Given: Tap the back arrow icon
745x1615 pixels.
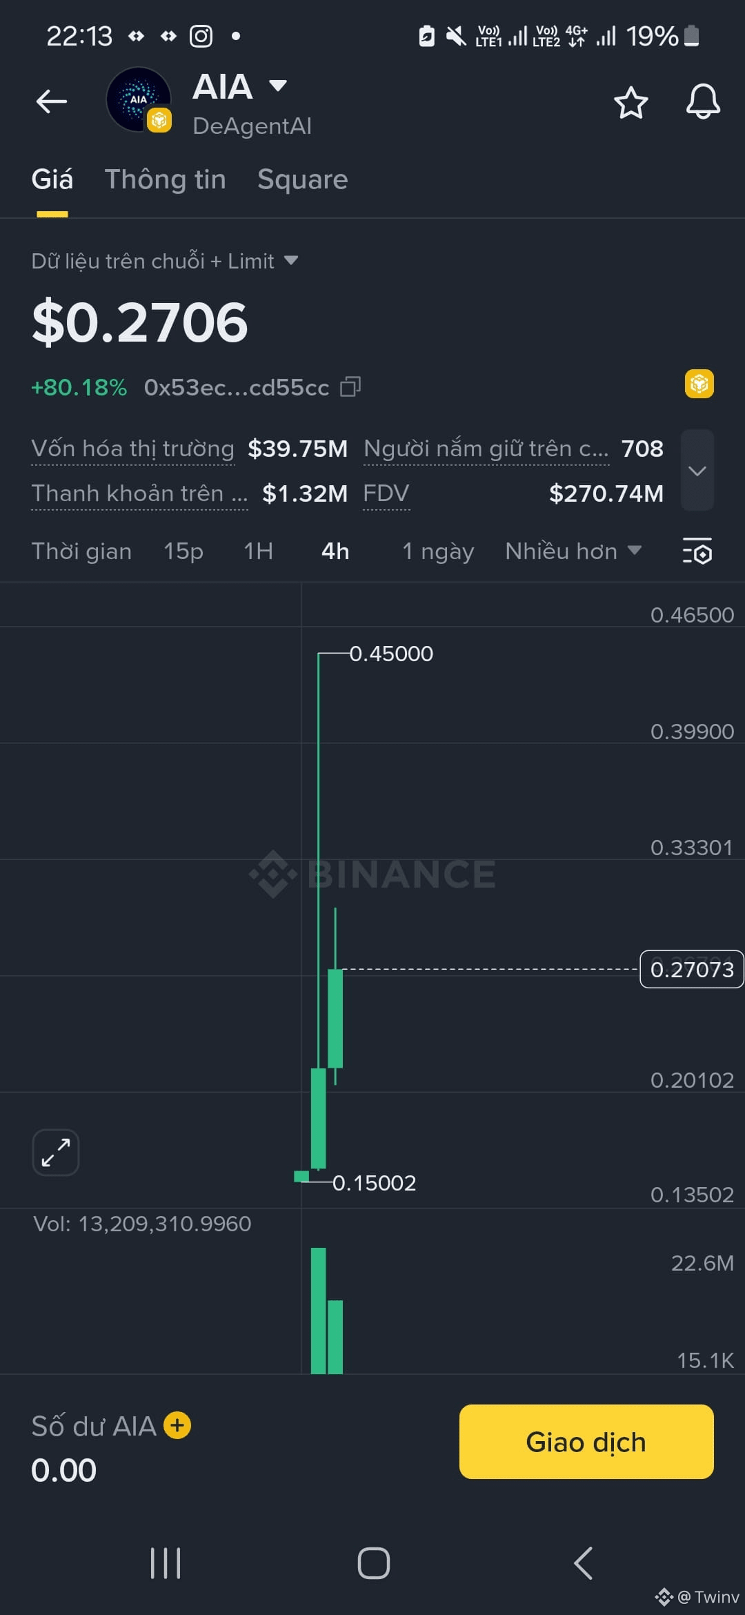Looking at the screenshot, I should [52, 101].
